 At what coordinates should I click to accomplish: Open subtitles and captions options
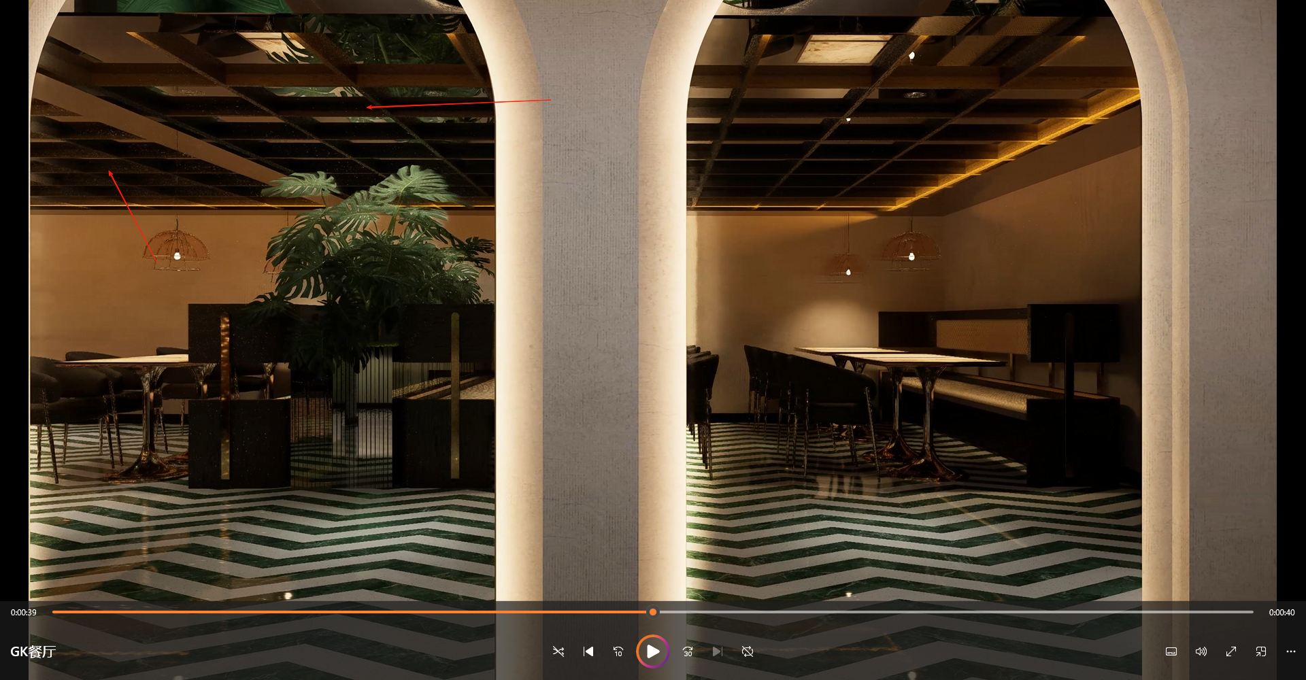click(x=1171, y=651)
